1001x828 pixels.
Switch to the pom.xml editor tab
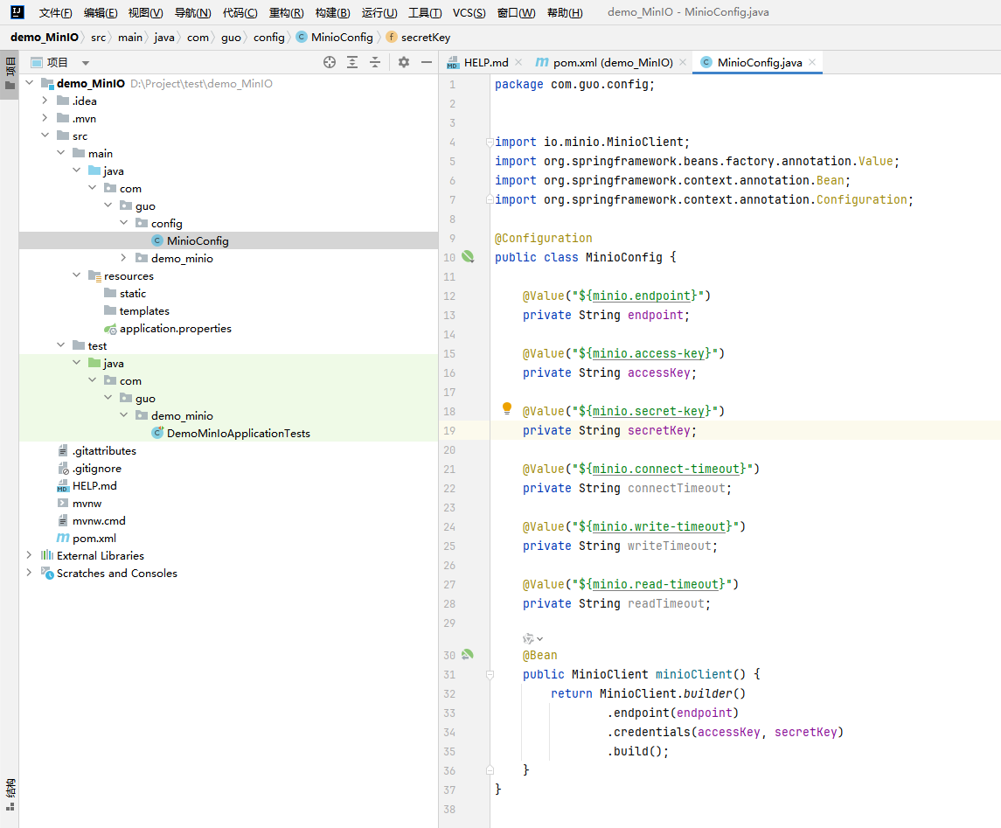point(604,63)
